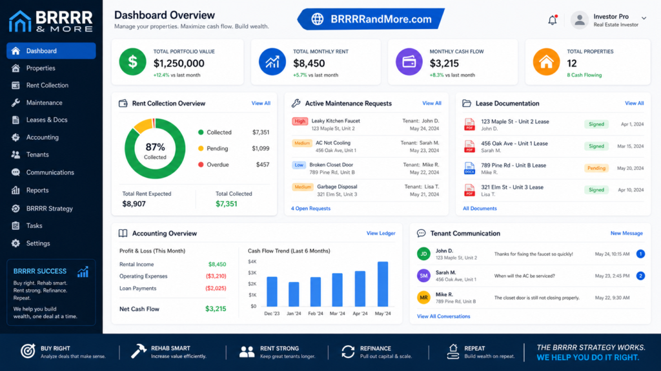The width and height of the screenshot is (661, 371).
Task: Click View All in Lease Documentation
Action: pos(634,103)
